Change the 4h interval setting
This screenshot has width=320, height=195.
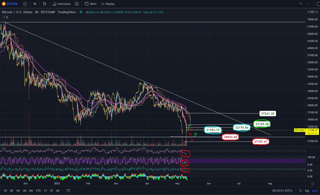pos(35,4)
